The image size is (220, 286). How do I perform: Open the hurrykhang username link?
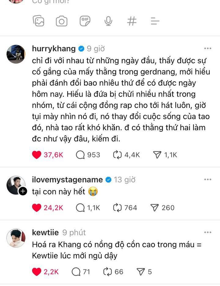click(x=54, y=49)
